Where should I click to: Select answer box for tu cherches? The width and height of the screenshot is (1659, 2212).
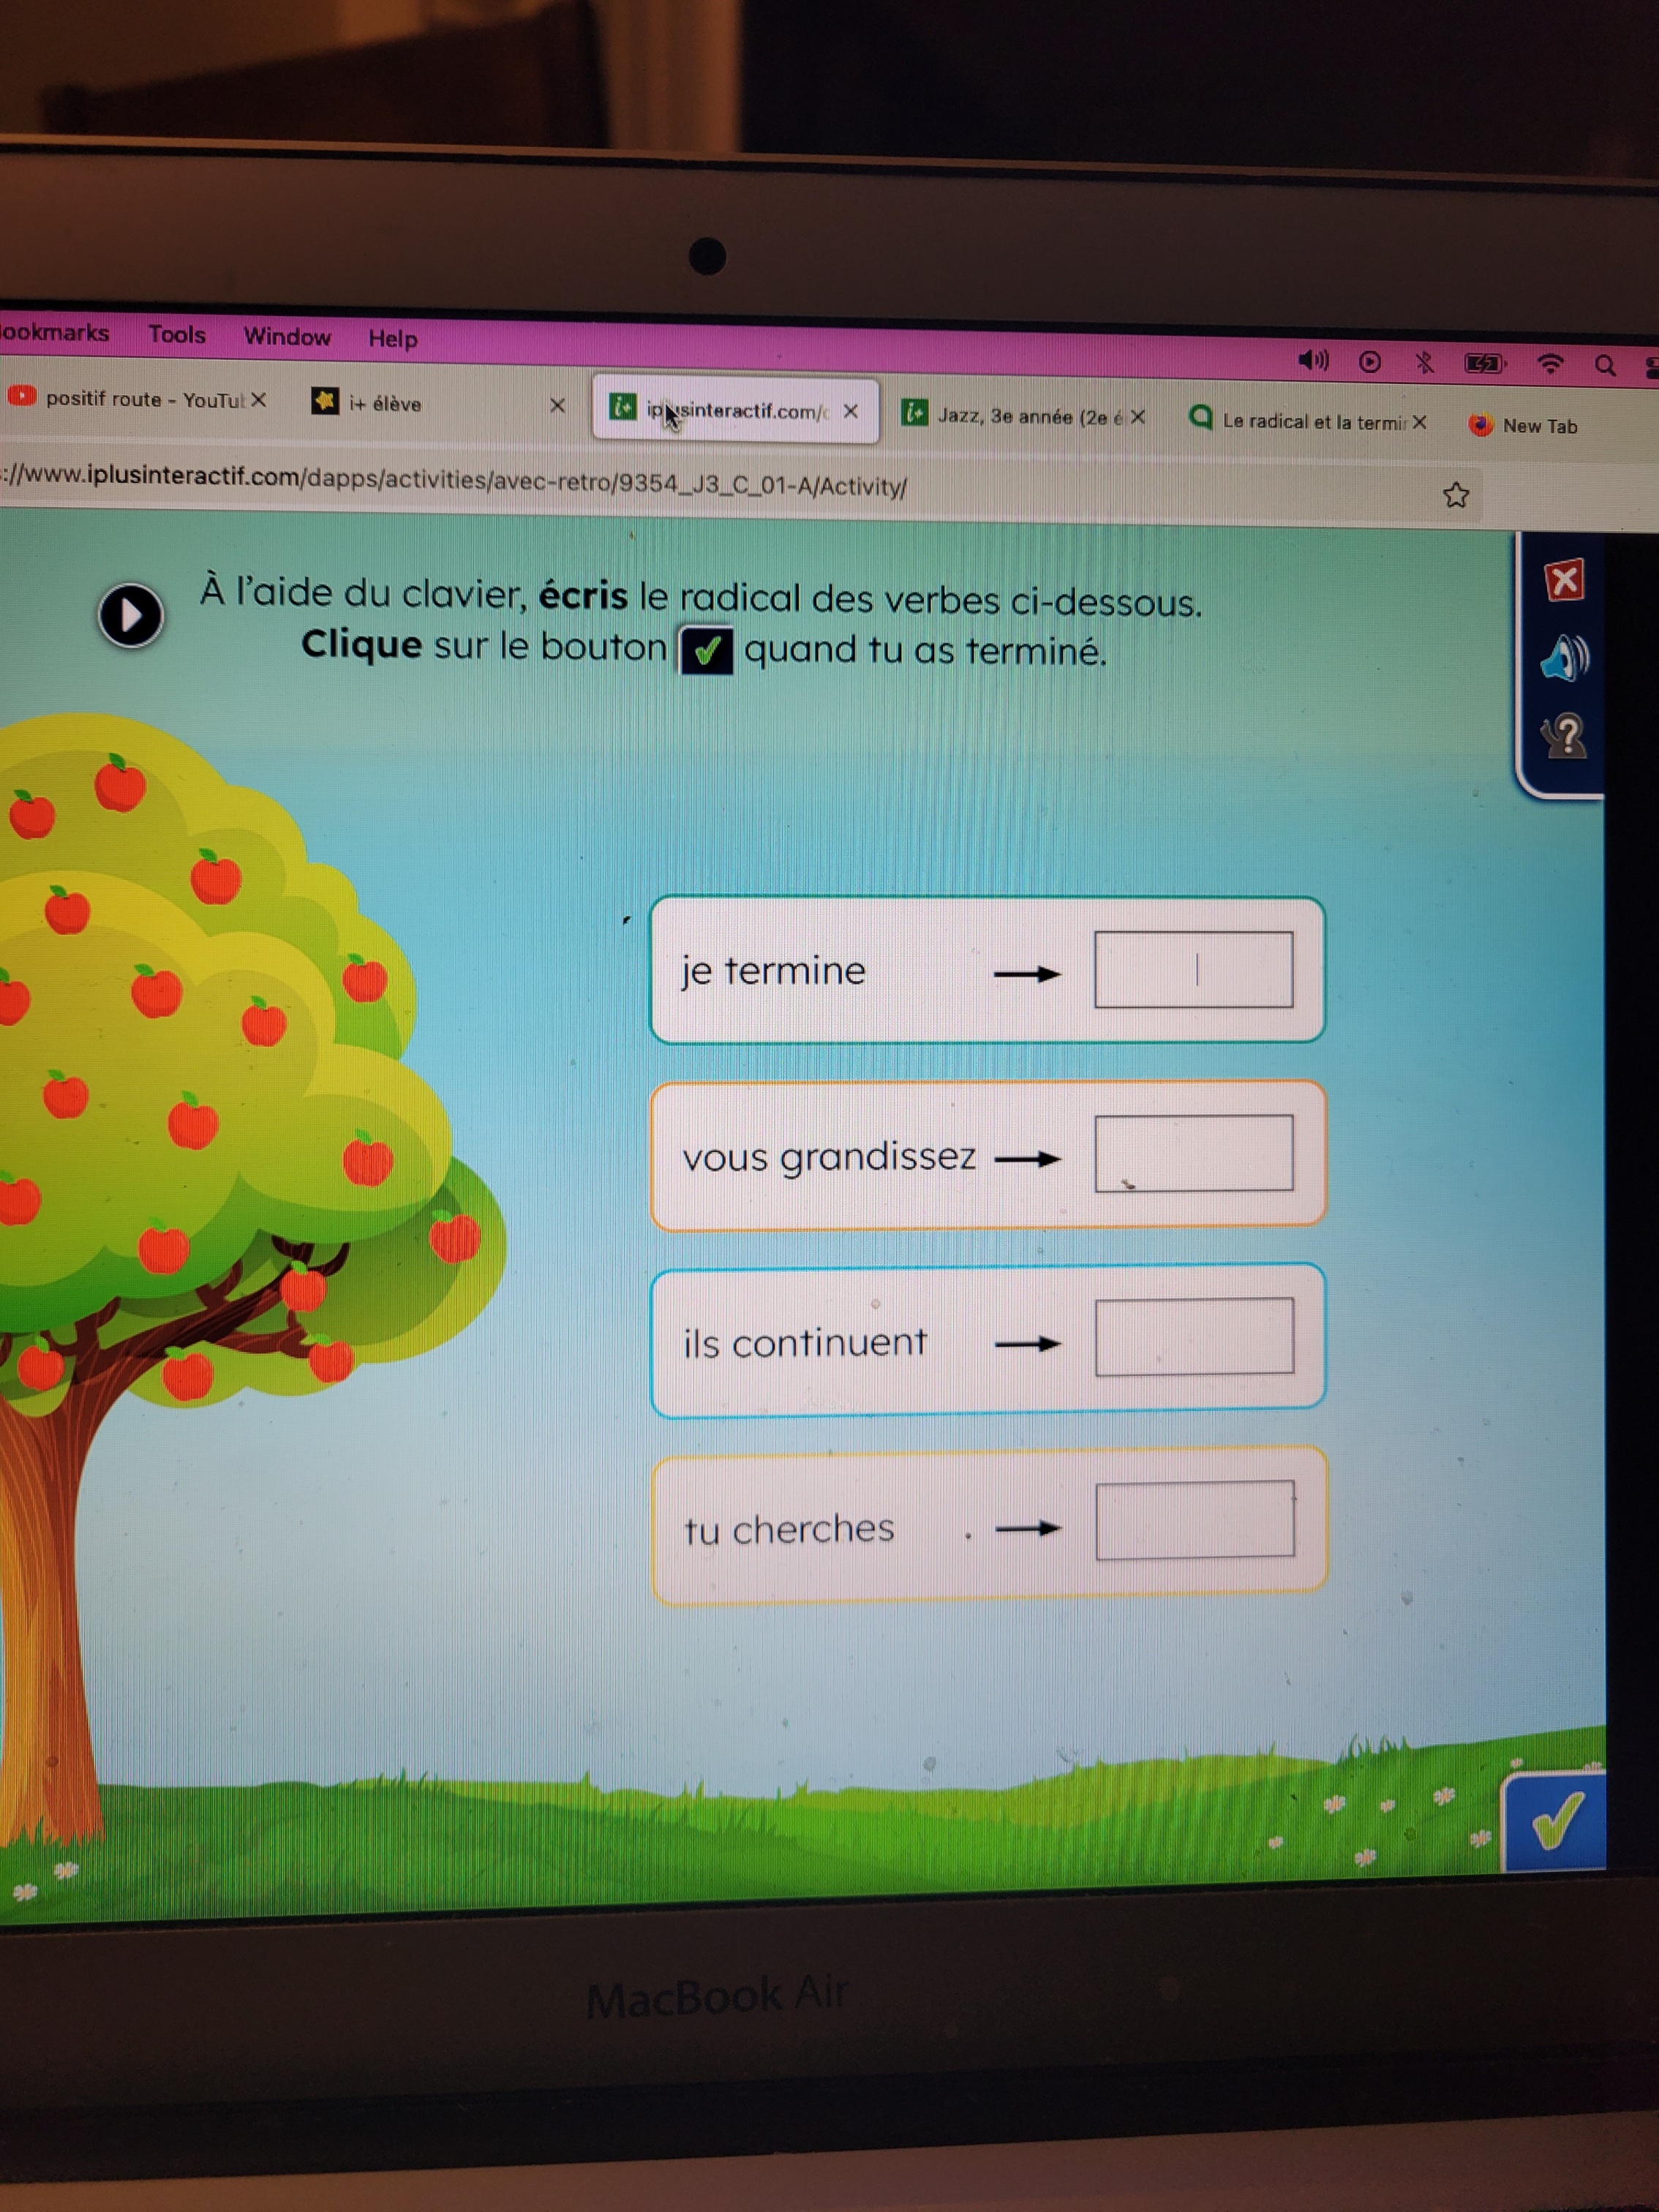click(1195, 1520)
